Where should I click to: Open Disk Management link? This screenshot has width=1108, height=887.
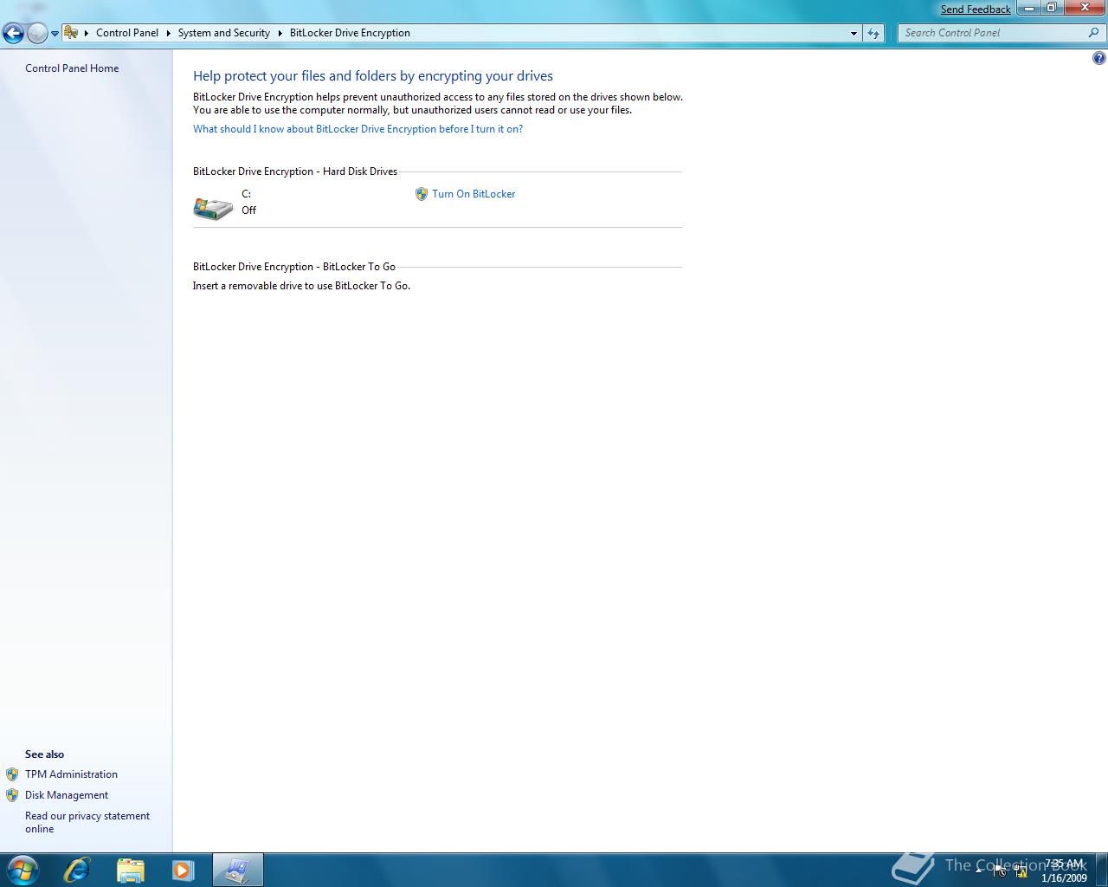coord(67,795)
